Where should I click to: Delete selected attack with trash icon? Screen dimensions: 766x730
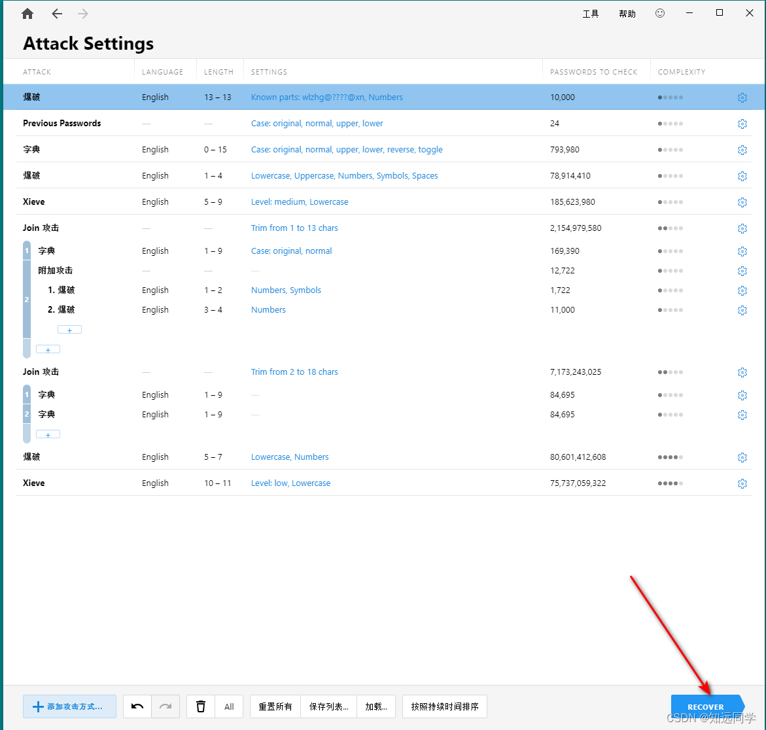(x=201, y=706)
